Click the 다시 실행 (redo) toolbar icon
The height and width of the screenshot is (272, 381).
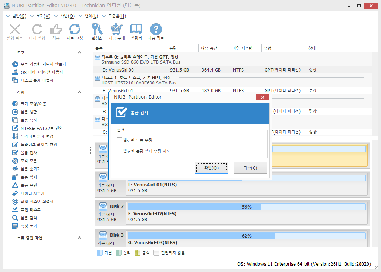coord(37,30)
